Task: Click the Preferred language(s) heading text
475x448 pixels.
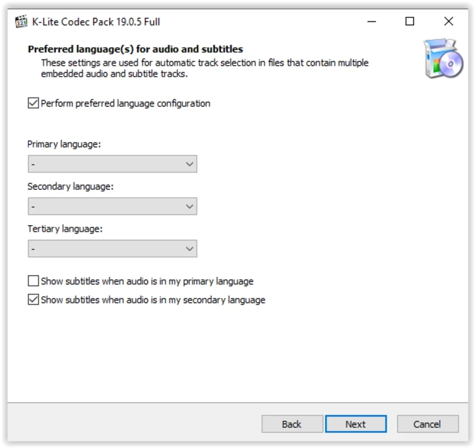Action: tap(135, 49)
